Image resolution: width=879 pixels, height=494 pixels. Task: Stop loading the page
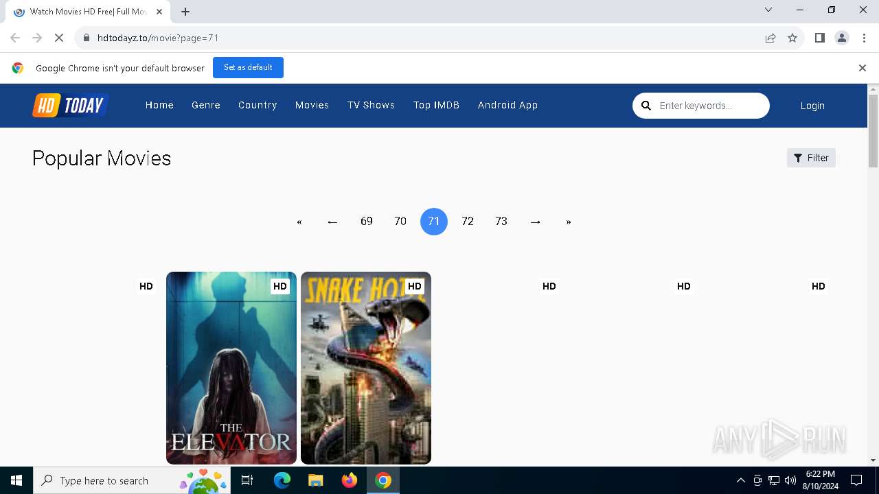point(59,38)
